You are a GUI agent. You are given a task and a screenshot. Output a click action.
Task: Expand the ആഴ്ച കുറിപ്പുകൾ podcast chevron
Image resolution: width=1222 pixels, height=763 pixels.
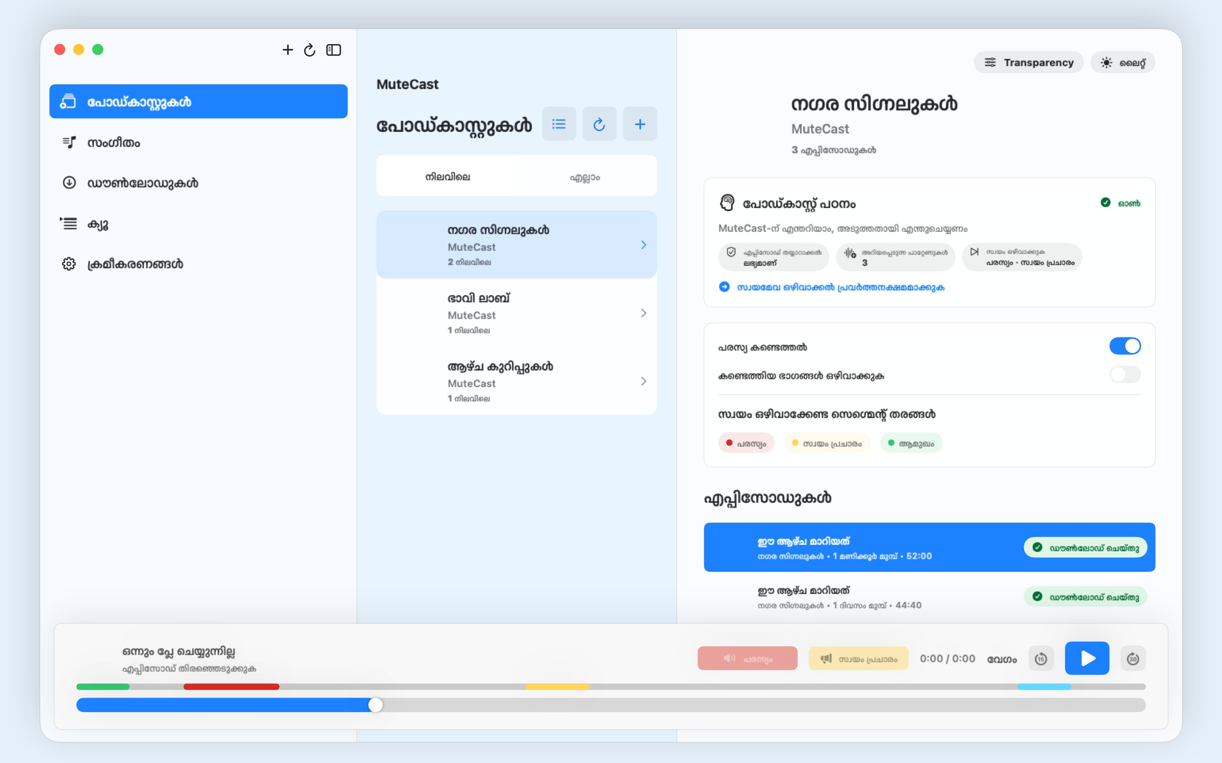point(643,381)
